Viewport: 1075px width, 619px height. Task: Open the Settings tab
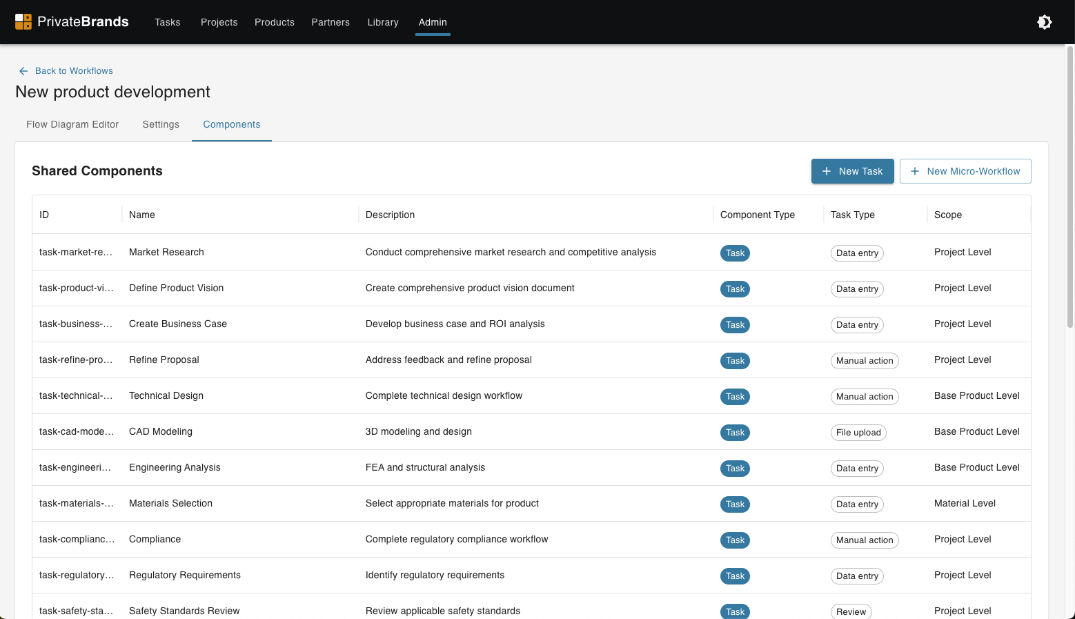click(x=161, y=125)
